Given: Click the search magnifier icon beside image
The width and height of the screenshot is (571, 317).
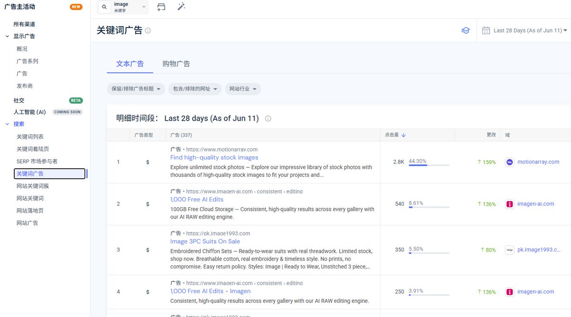Looking at the screenshot, I should coord(104,7).
